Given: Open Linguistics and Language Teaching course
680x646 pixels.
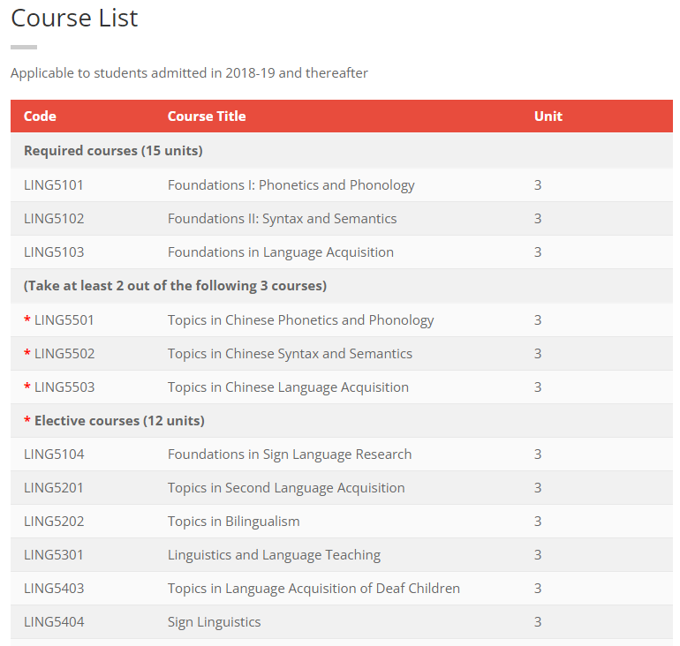Looking at the screenshot, I should tap(274, 555).
